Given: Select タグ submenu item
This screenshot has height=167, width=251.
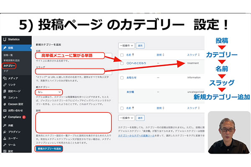Looking at the screenshot, I should pyautogui.click(x=6, y=71).
